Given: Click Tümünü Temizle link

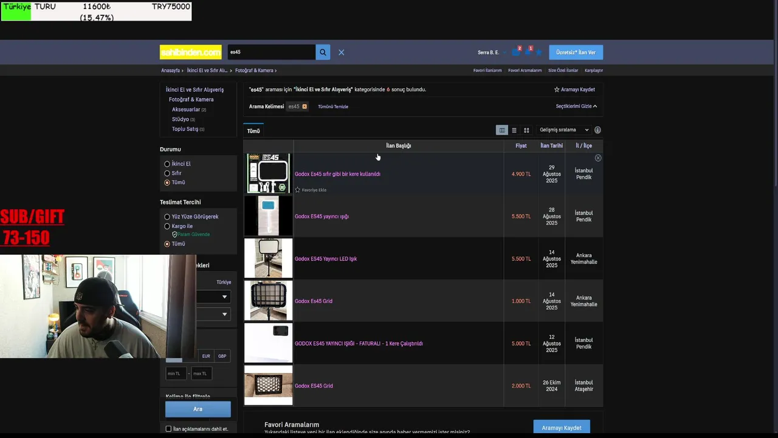Looking at the screenshot, I should 333,106.
